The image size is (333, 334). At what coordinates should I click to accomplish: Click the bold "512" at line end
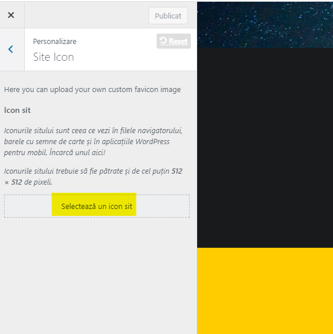[177, 171]
